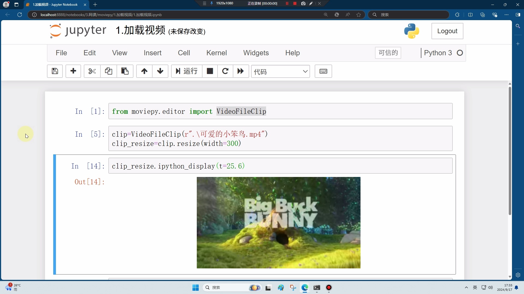Close the 1.加载视频 Jupyter Notebook tab
Image resolution: width=524 pixels, height=294 pixels.
point(85,5)
